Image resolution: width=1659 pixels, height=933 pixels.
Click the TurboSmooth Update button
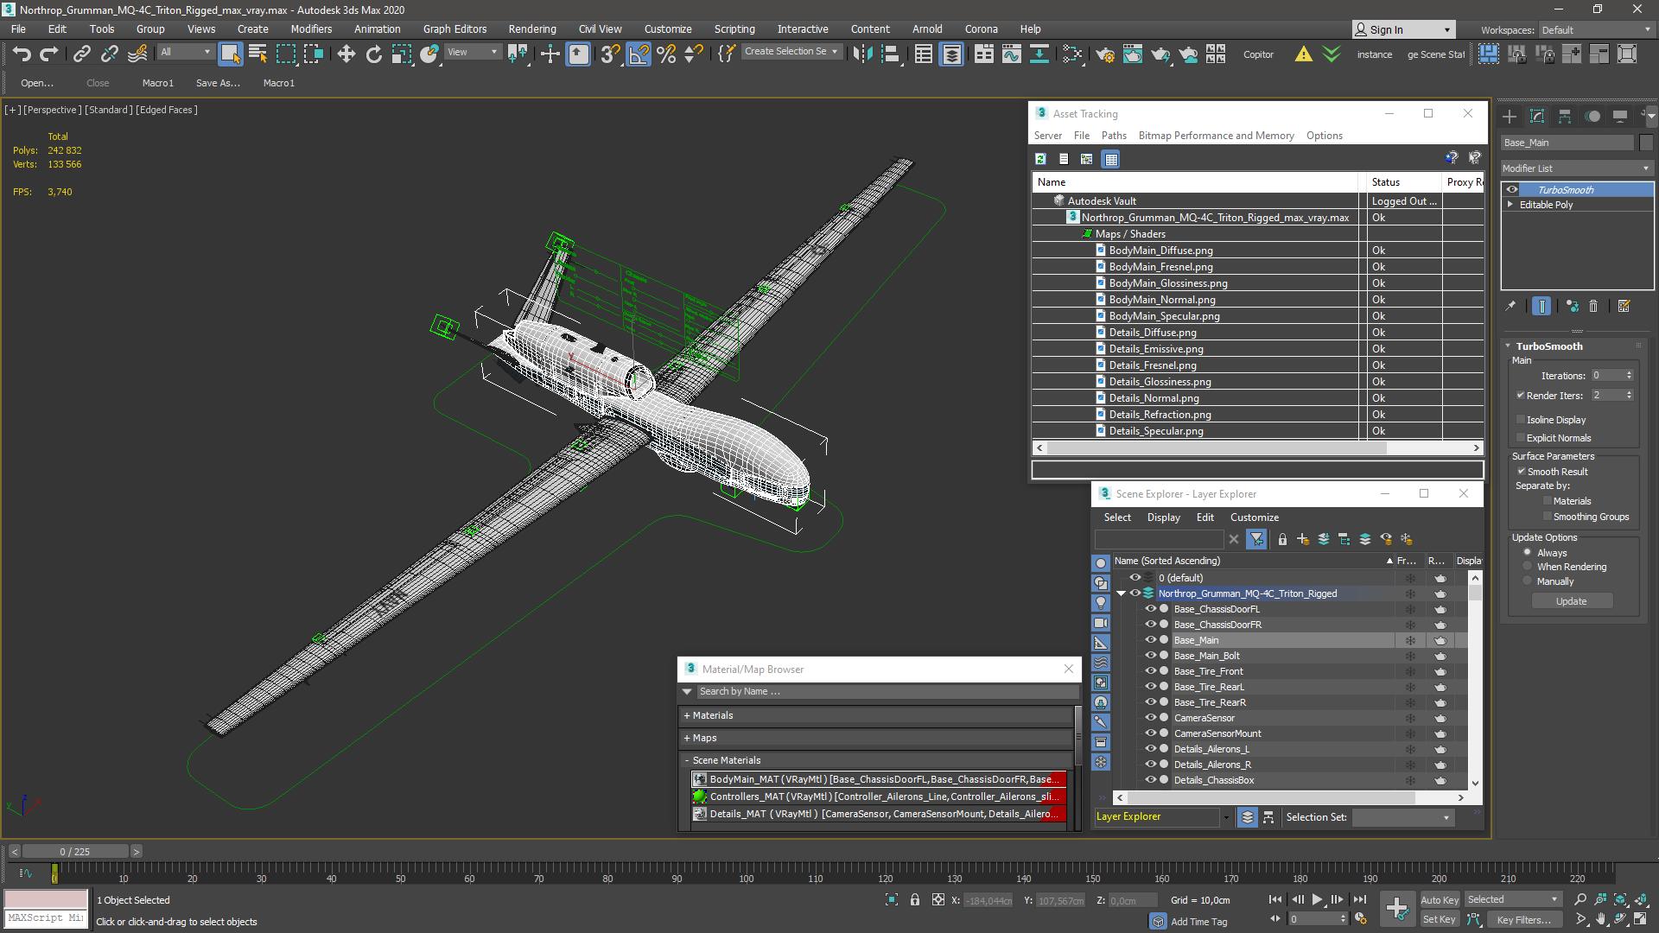tap(1572, 601)
